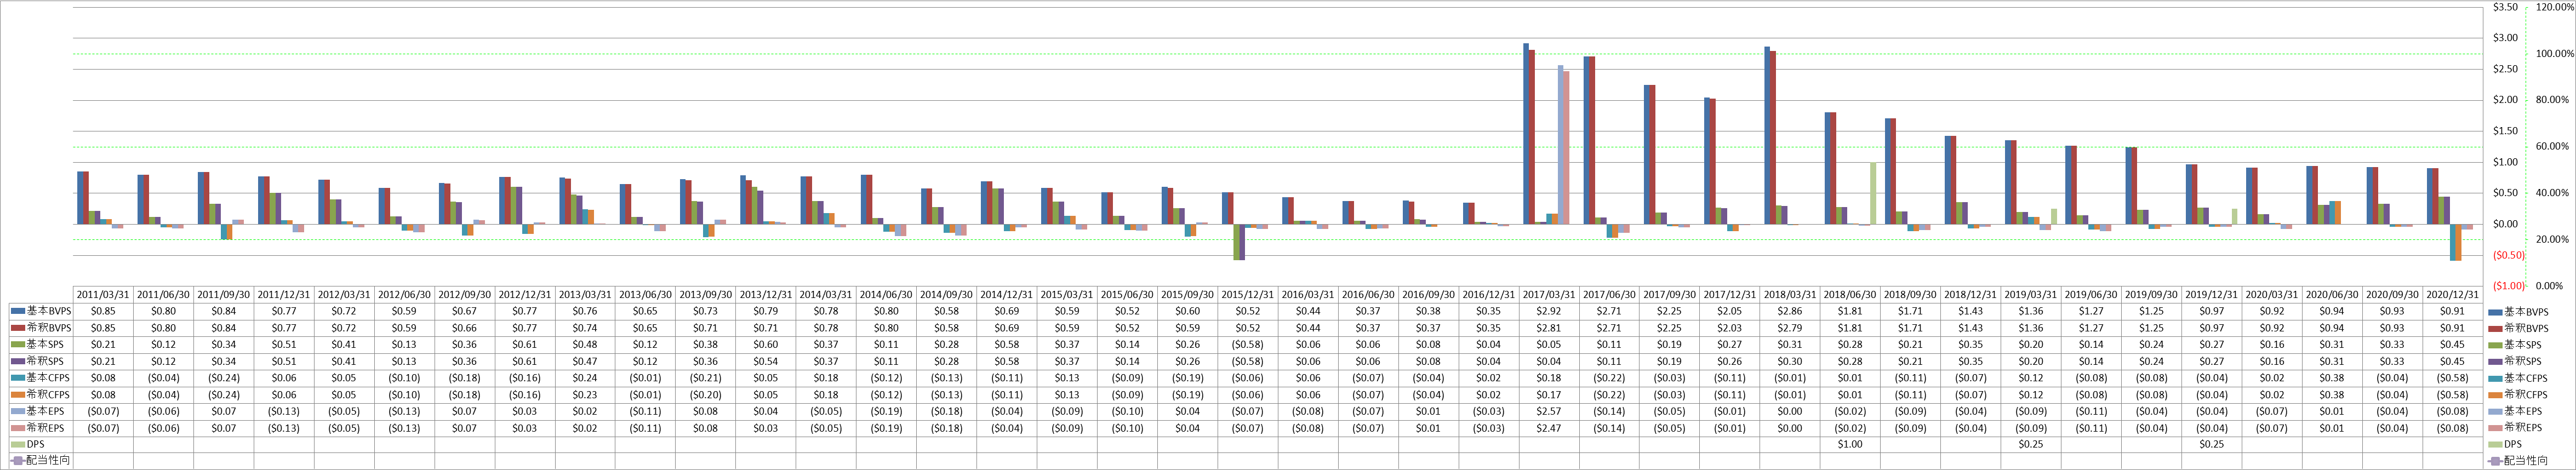Click the 基本BVPS entry in the right legend
Viewport: 2576px width, 470px height.
coord(2518,312)
